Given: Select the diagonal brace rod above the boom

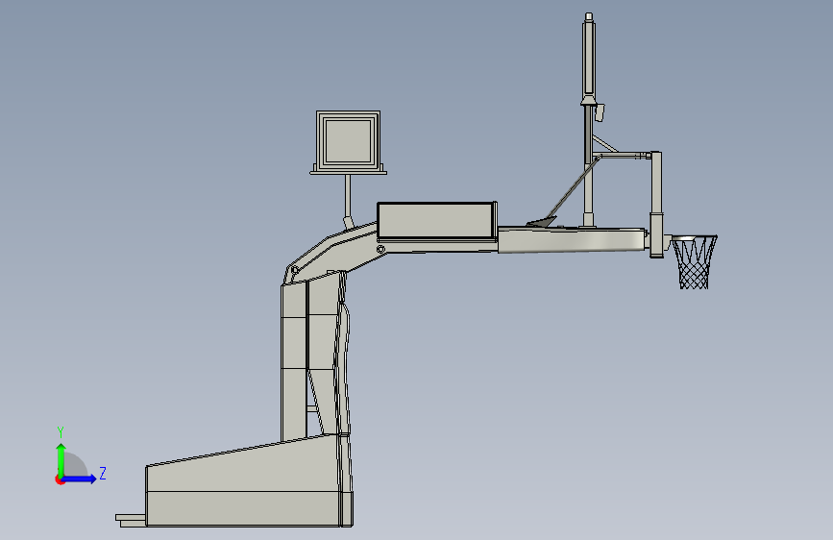Looking at the screenshot, I should click(x=574, y=187).
